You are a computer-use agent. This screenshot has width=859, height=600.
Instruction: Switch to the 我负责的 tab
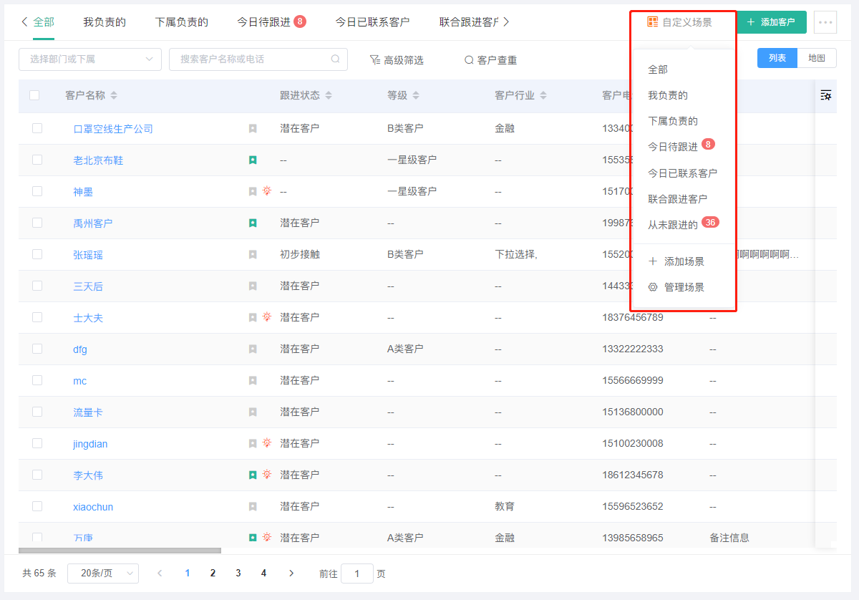[105, 22]
